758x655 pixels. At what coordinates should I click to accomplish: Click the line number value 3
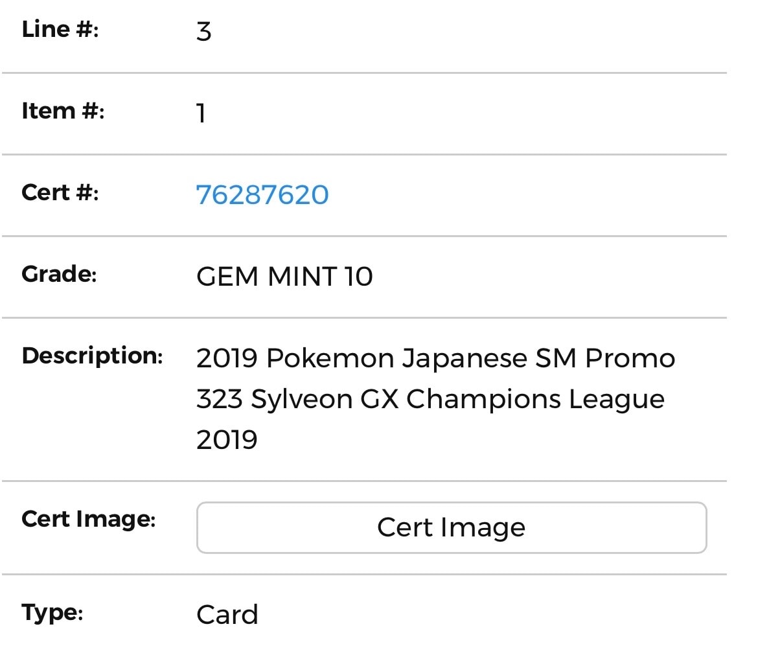click(204, 31)
